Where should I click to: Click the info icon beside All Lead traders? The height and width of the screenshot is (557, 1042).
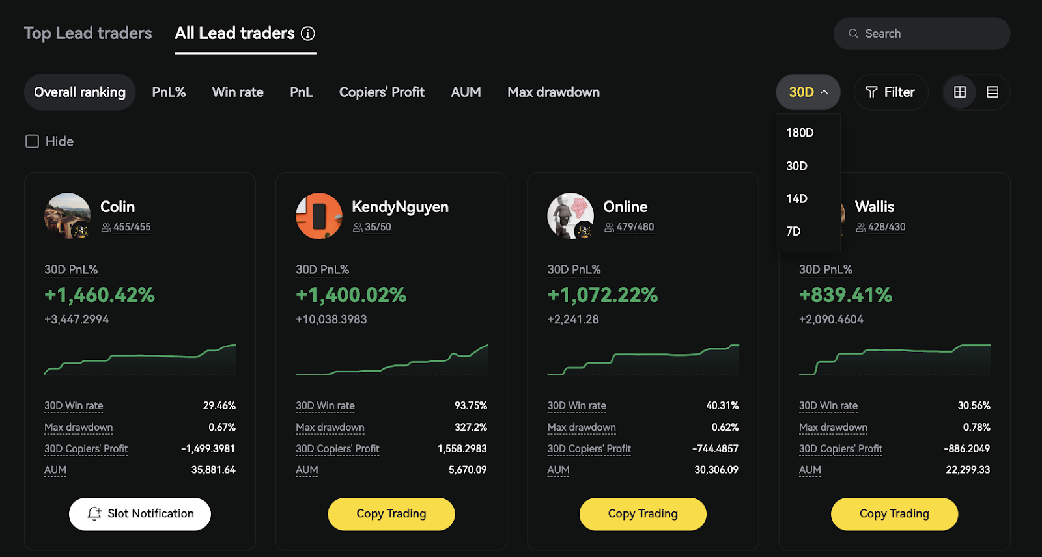[308, 33]
